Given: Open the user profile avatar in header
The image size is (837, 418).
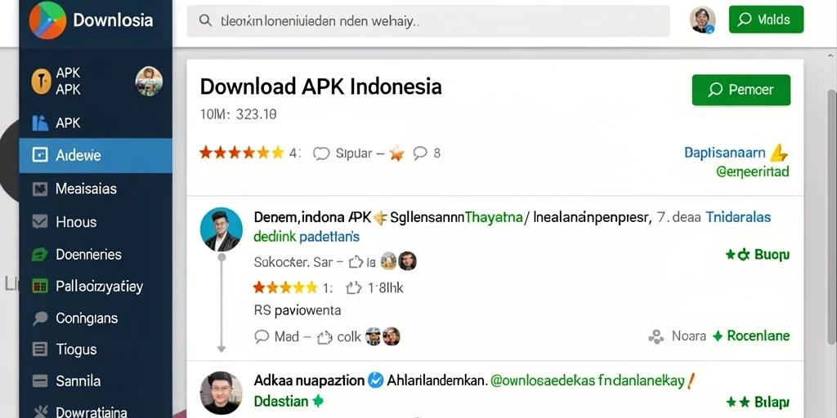Looking at the screenshot, I should coord(702,20).
